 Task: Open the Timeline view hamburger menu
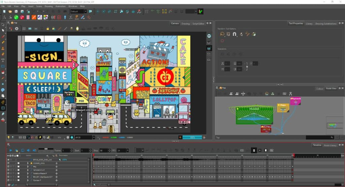tap(8, 145)
